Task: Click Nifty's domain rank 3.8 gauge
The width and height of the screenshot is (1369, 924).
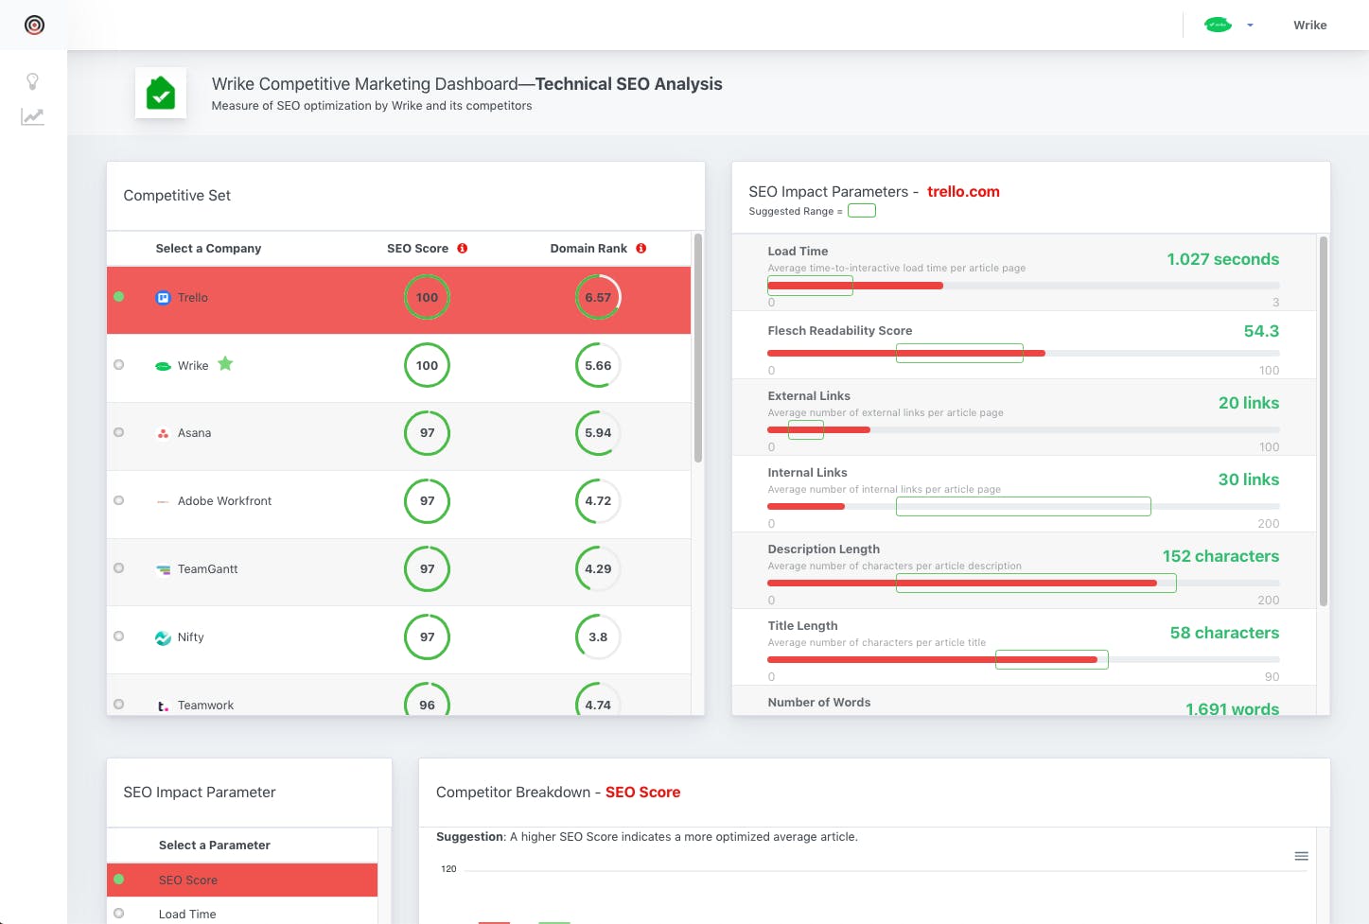Action: [x=598, y=637]
